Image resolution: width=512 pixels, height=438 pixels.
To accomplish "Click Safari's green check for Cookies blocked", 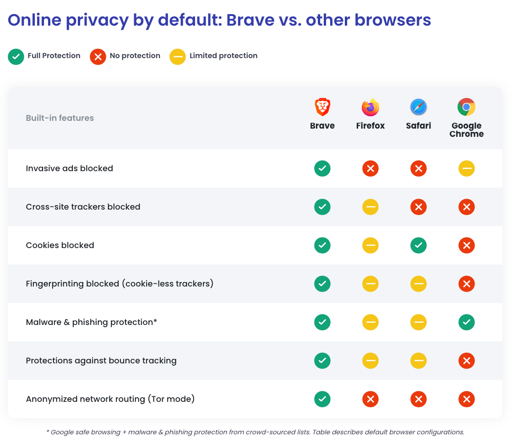I will click(x=418, y=245).
